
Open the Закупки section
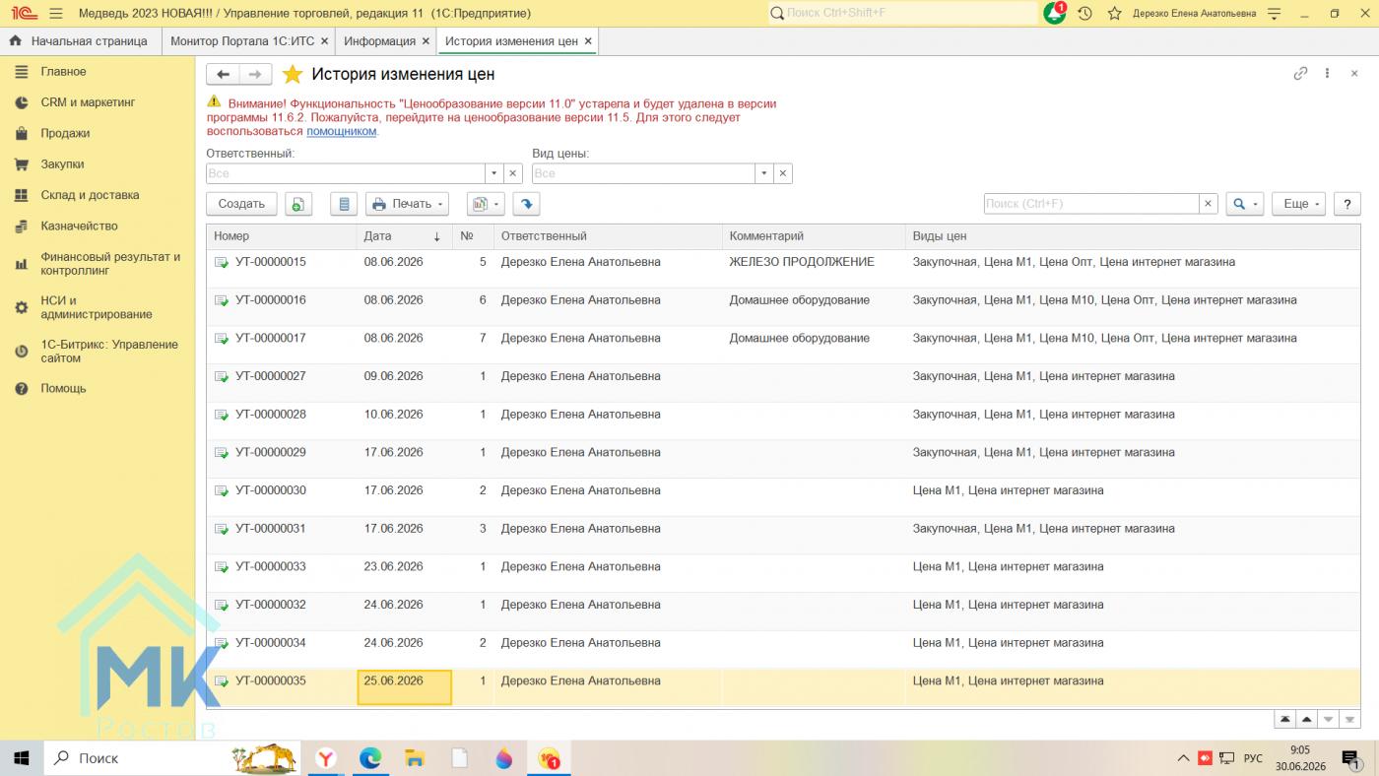tap(98, 164)
